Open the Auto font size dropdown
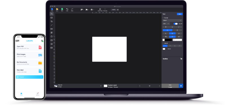230x106 pixels. [x=166, y=24]
